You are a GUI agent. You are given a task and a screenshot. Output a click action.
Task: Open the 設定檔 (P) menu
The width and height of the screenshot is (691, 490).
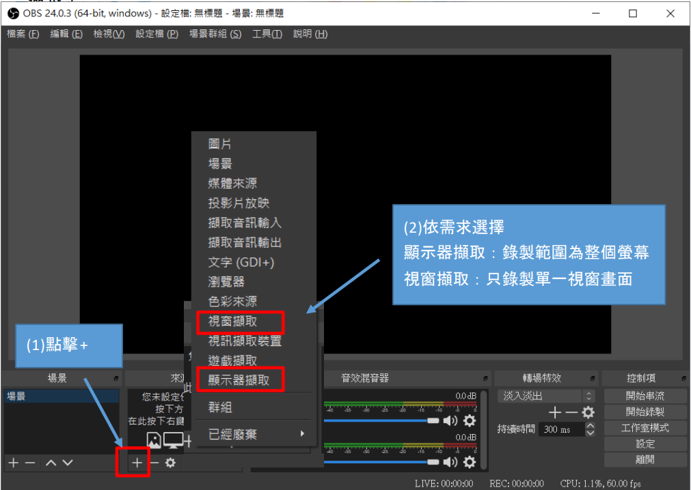[x=157, y=34]
